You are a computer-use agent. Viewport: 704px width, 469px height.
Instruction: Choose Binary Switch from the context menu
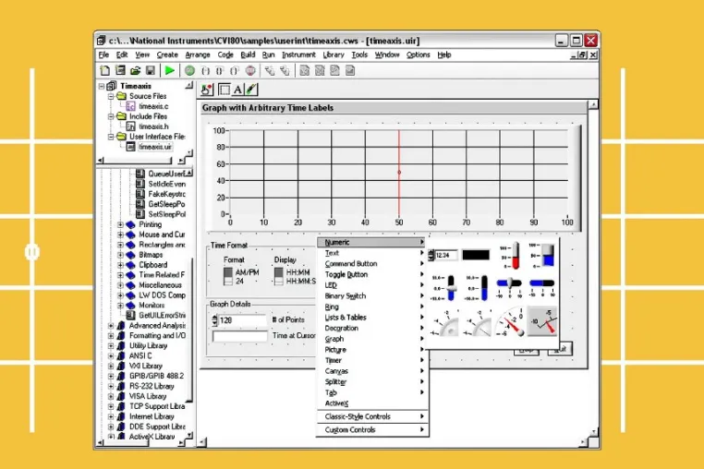point(372,296)
